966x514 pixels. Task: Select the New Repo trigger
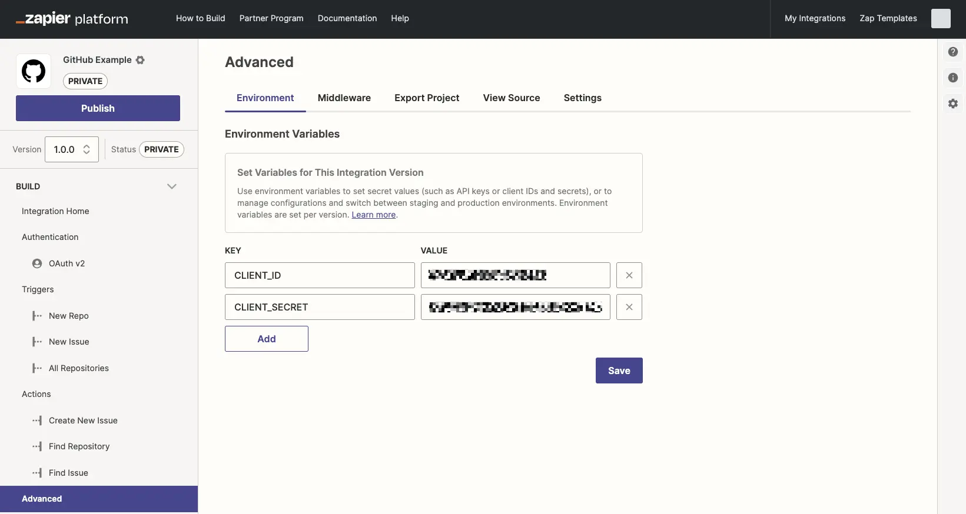pyautogui.click(x=69, y=316)
